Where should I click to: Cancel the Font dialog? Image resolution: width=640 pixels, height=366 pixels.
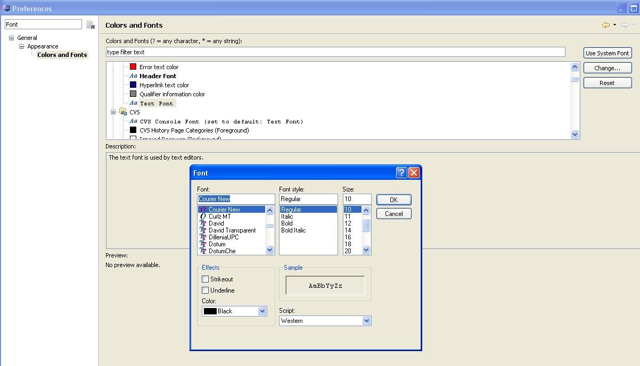[x=394, y=214]
